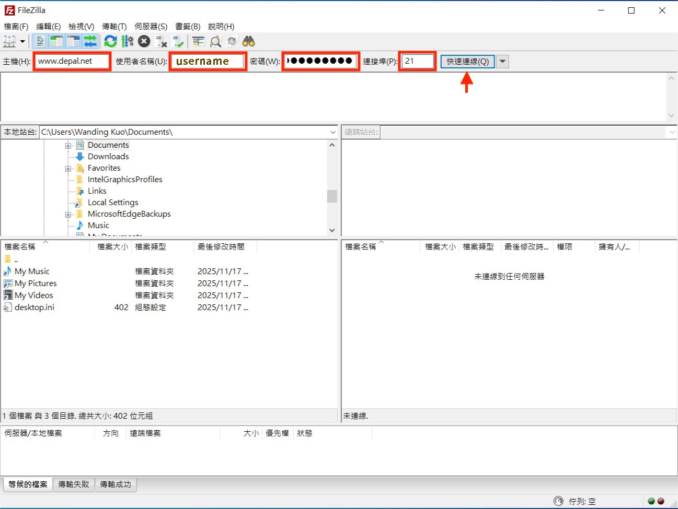Open quickconnect history dropdown arrow
Screen dimensions: 678x509
[502, 62]
